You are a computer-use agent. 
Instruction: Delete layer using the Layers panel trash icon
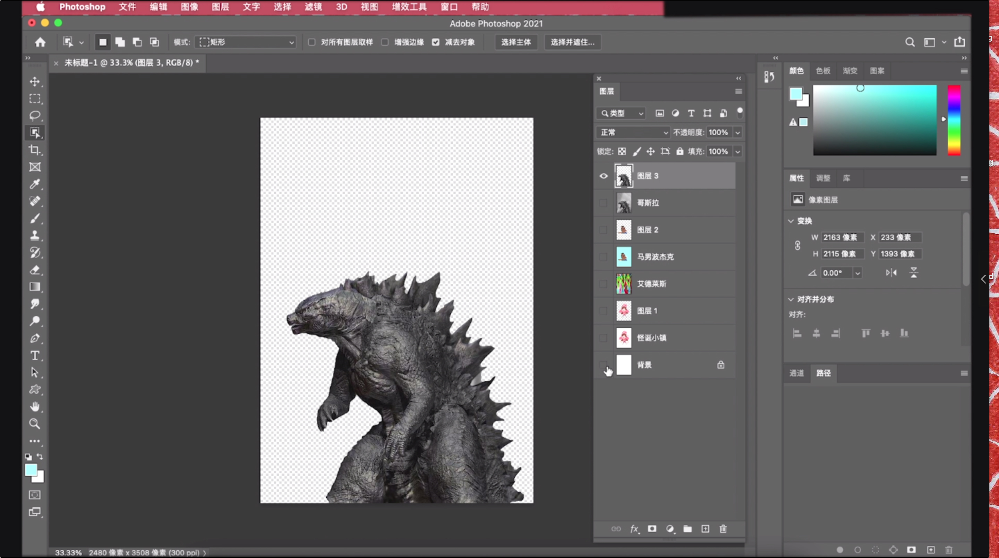[x=723, y=529]
